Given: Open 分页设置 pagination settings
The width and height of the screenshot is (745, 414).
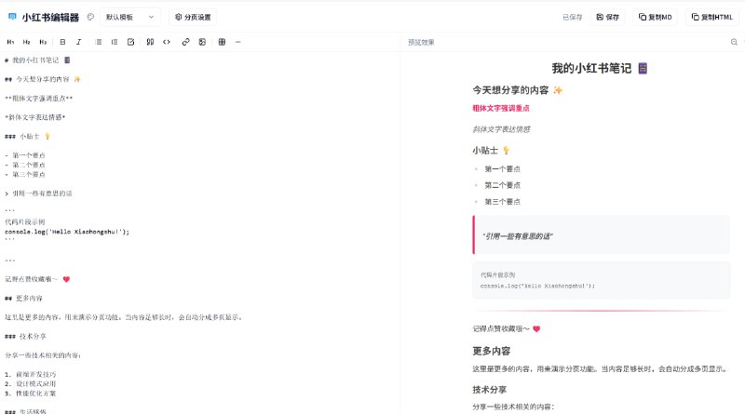Looking at the screenshot, I should [193, 17].
